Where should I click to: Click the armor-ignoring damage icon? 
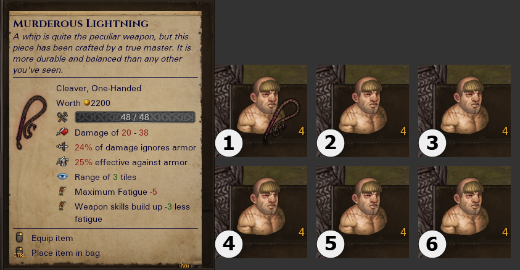pos(62,147)
